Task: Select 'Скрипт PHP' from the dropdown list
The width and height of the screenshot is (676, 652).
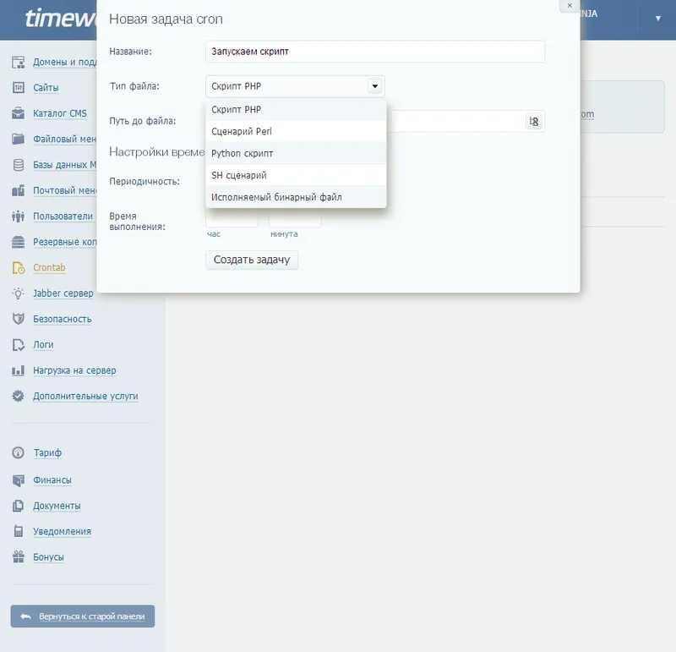Action: point(296,110)
